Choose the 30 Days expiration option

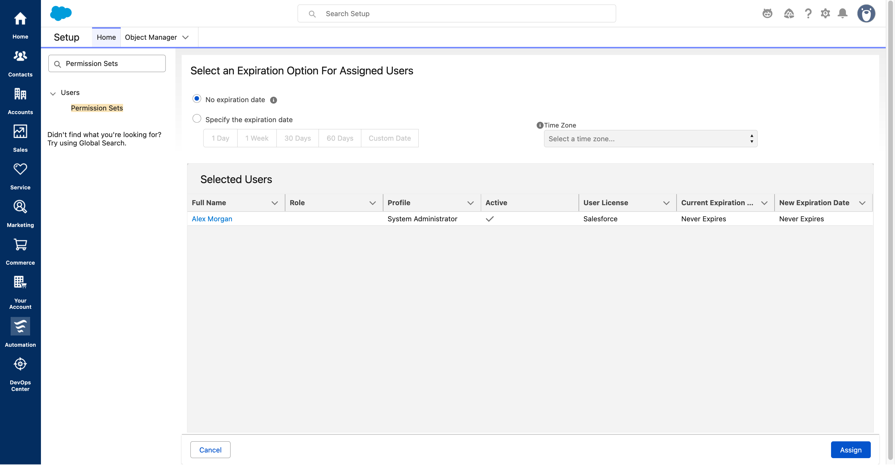click(297, 138)
